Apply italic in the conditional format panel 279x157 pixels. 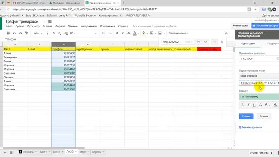point(248,105)
